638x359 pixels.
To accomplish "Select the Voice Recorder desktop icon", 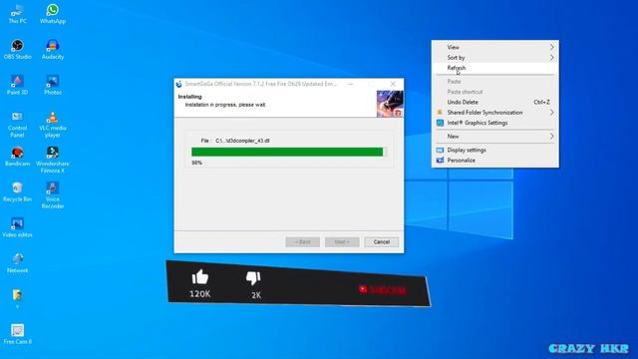I will (53, 195).
